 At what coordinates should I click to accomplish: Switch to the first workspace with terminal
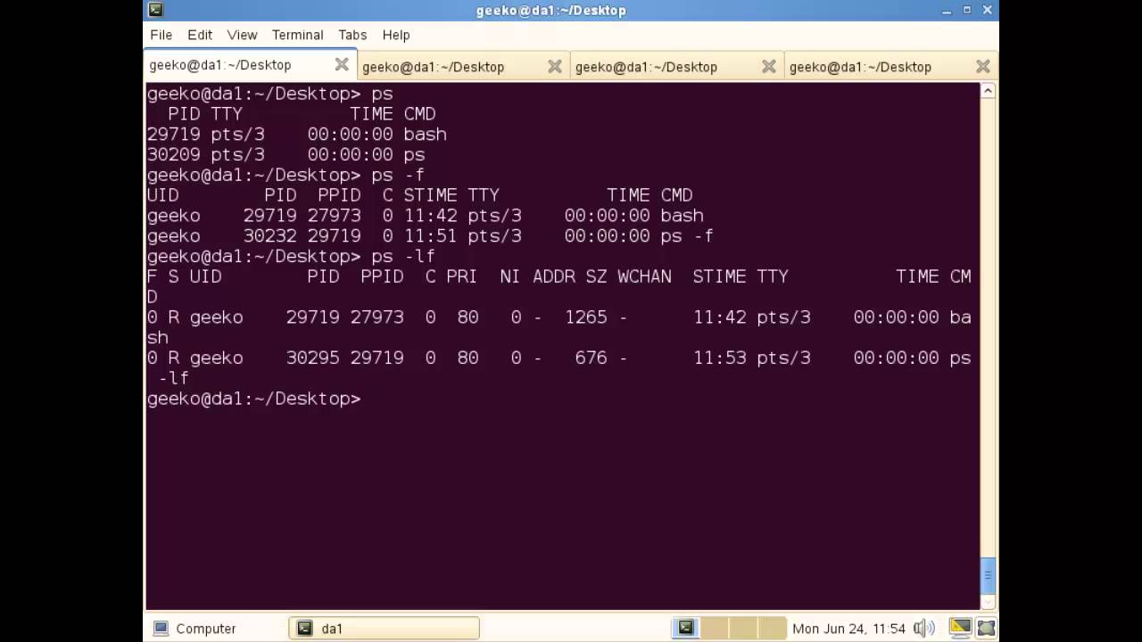pos(685,629)
